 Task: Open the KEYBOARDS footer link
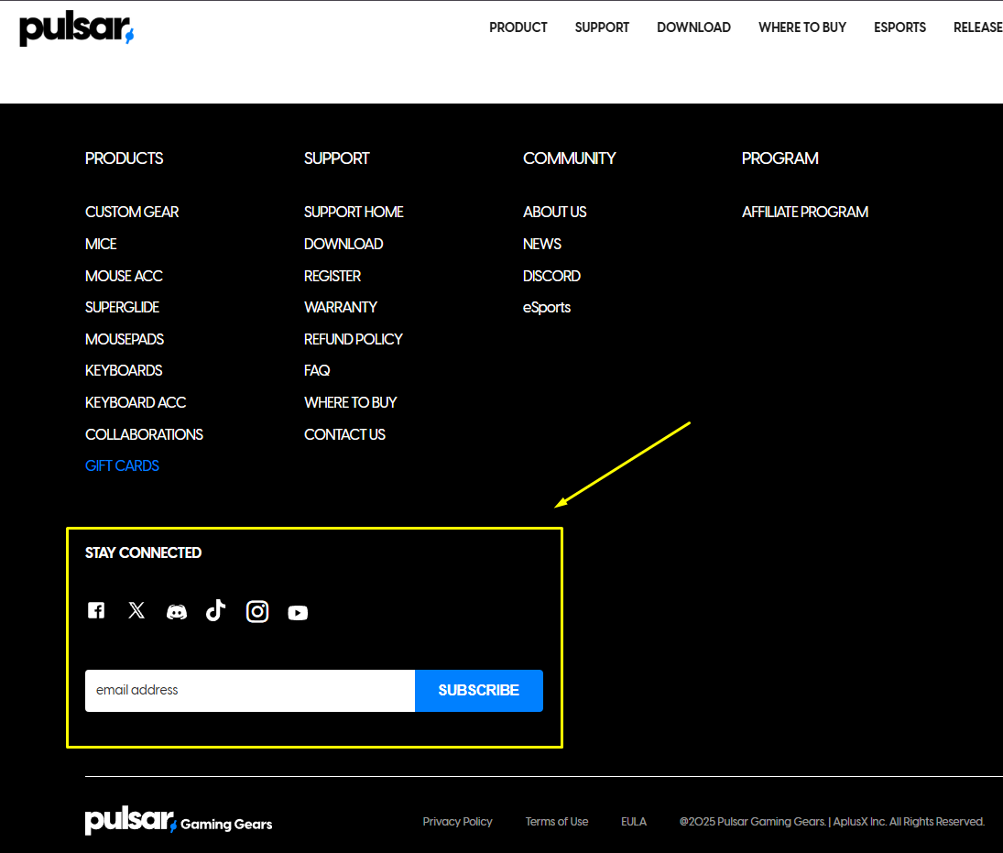(124, 370)
